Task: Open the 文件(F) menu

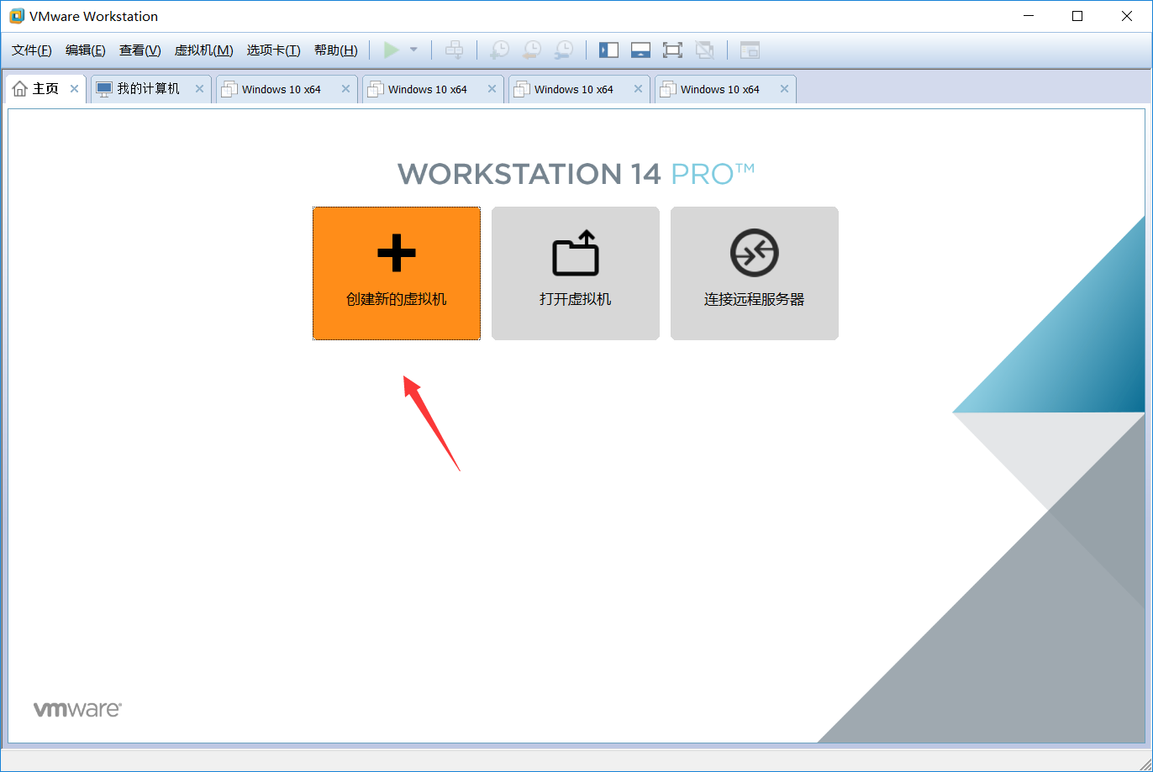Action: tap(32, 50)
